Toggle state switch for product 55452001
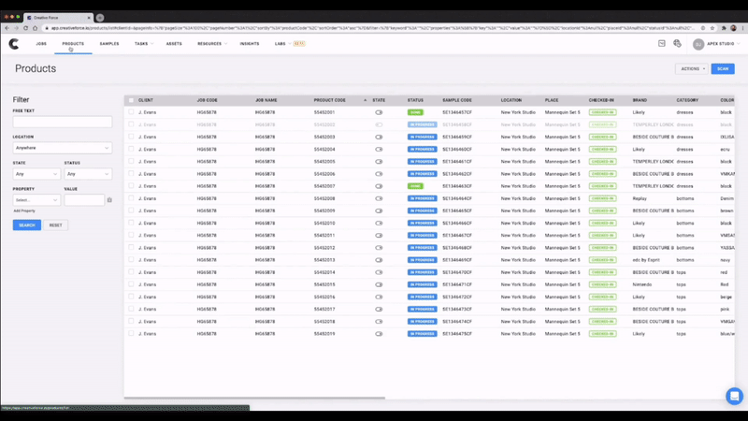The image size is (748, 421). 379,112
